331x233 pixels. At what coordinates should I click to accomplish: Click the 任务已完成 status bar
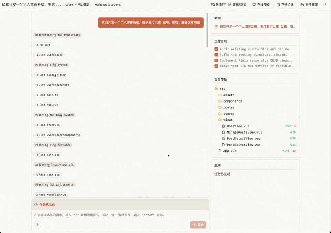pyautogui.click(x=120, y=205)
